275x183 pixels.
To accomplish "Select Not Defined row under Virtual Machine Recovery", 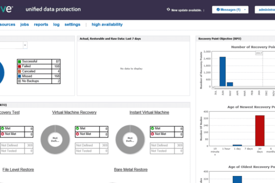I will pos(92,145).
